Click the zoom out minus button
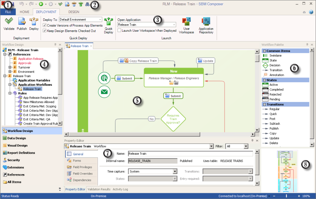The image size is (316, 199). [x=274, y=196]
